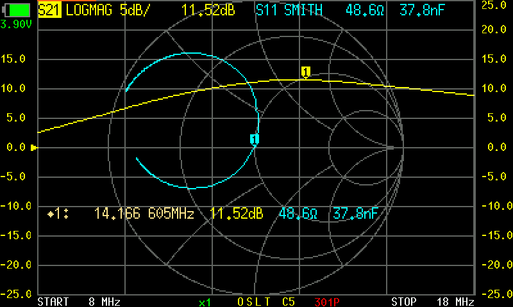Click the right axis -10.0 label
This screenshot has height=307, width=513.
click(x=498, y=206)
